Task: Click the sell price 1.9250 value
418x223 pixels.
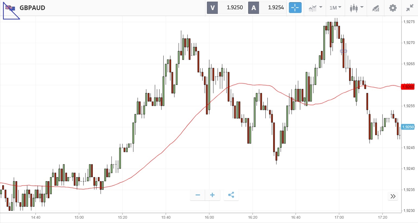Action: click(x=235, y=8)
